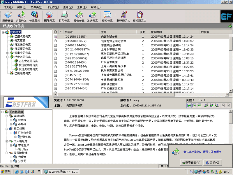The image size is (233, 175).
Task: Click the 100% zoom icon in preview toolbar
Action: [x=200, y=105]
